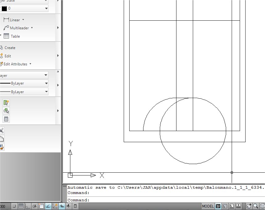Click the Match Properties paintbrush icon

point(2,147)
